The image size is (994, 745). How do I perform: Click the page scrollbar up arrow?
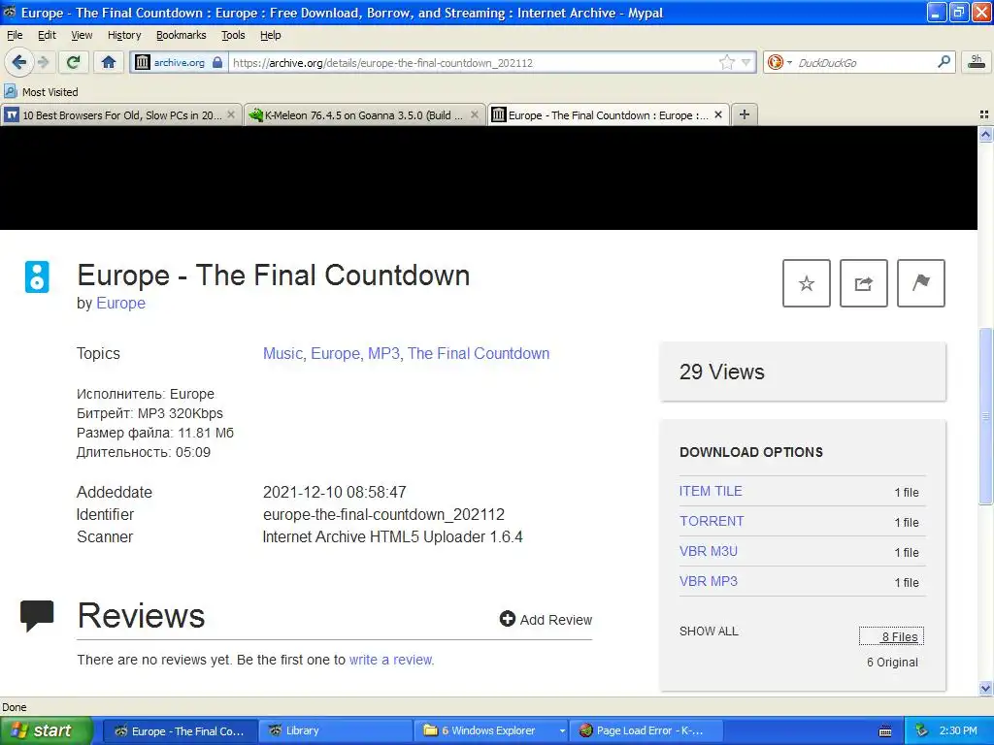click(986, 134)
